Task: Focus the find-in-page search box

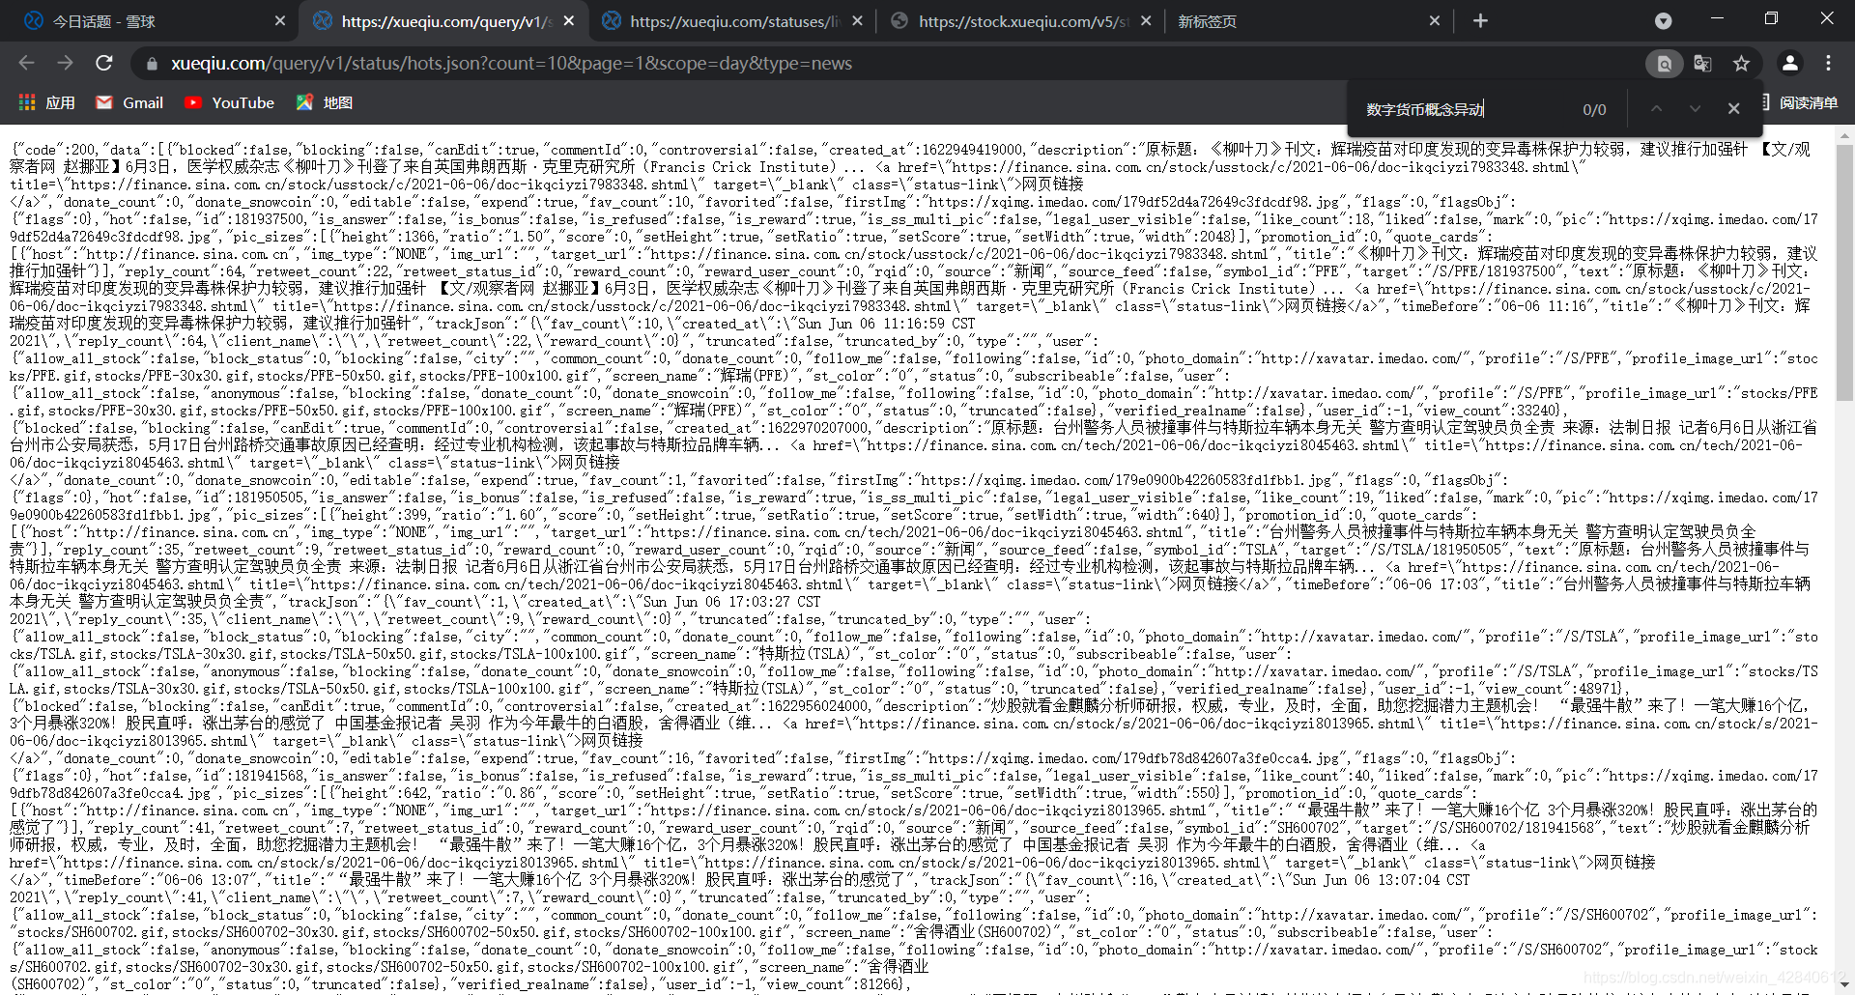Action: (x=1464, y=109)
